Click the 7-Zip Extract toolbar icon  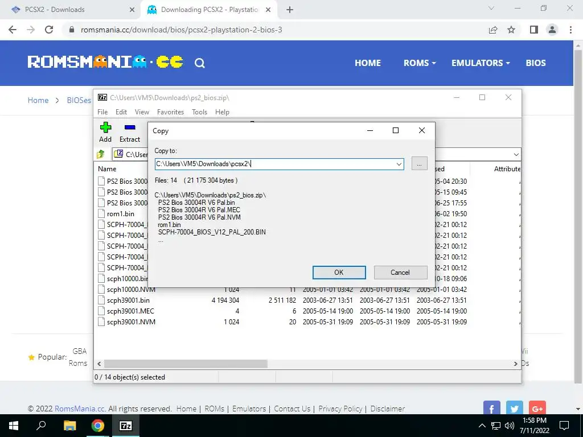130,128
